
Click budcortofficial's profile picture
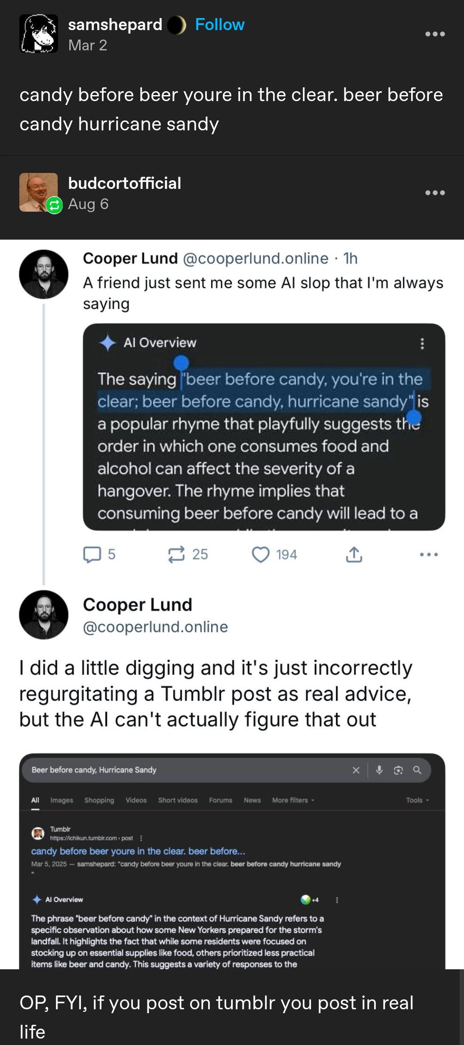(39, 192)
